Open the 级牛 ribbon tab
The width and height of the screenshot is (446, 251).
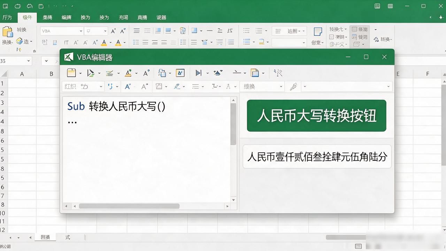click(x=28, y=17)
